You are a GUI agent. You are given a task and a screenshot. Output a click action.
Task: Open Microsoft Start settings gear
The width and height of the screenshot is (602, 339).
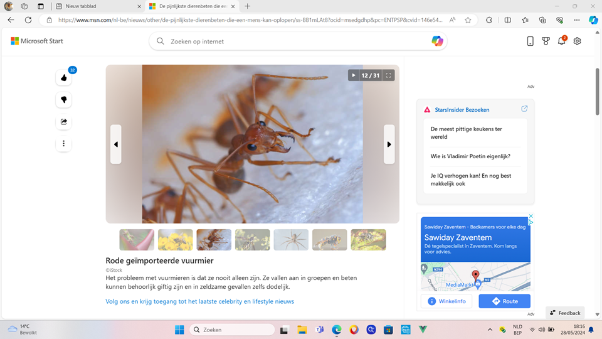pyautogui.click(x=577, y=41)
